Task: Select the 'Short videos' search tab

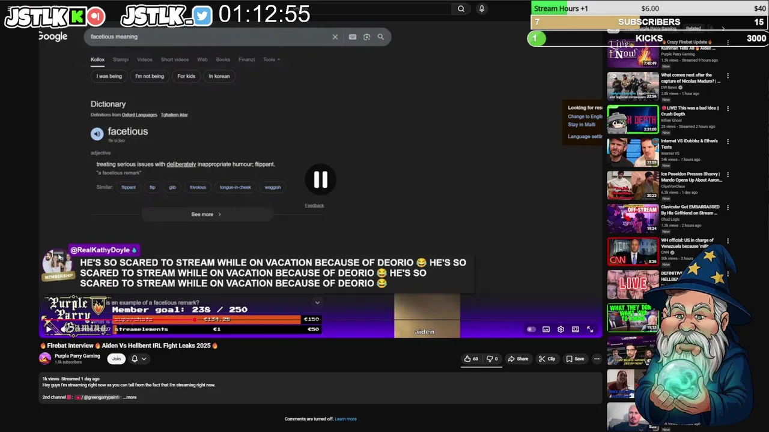Action: click(175, 59)
